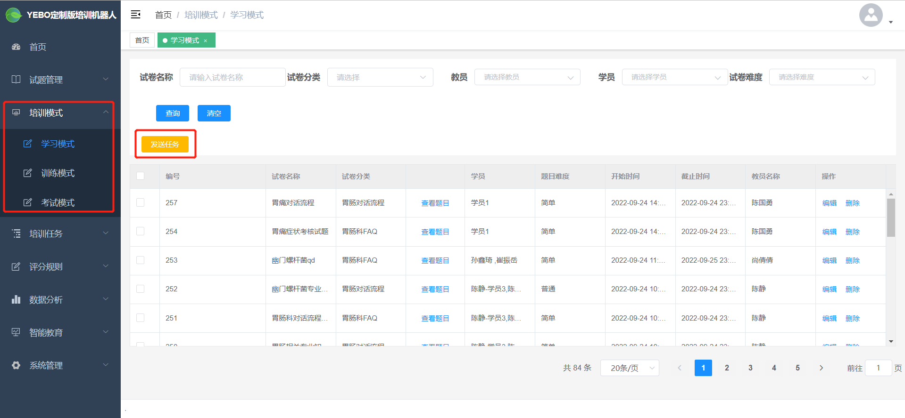The height and width of the screenshot is (418, 905).
Task: Click 编辑 for row 251
Action: tap(830, 318)
